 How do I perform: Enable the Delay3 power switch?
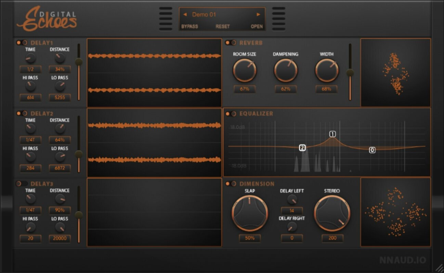(x=22, y=184)
